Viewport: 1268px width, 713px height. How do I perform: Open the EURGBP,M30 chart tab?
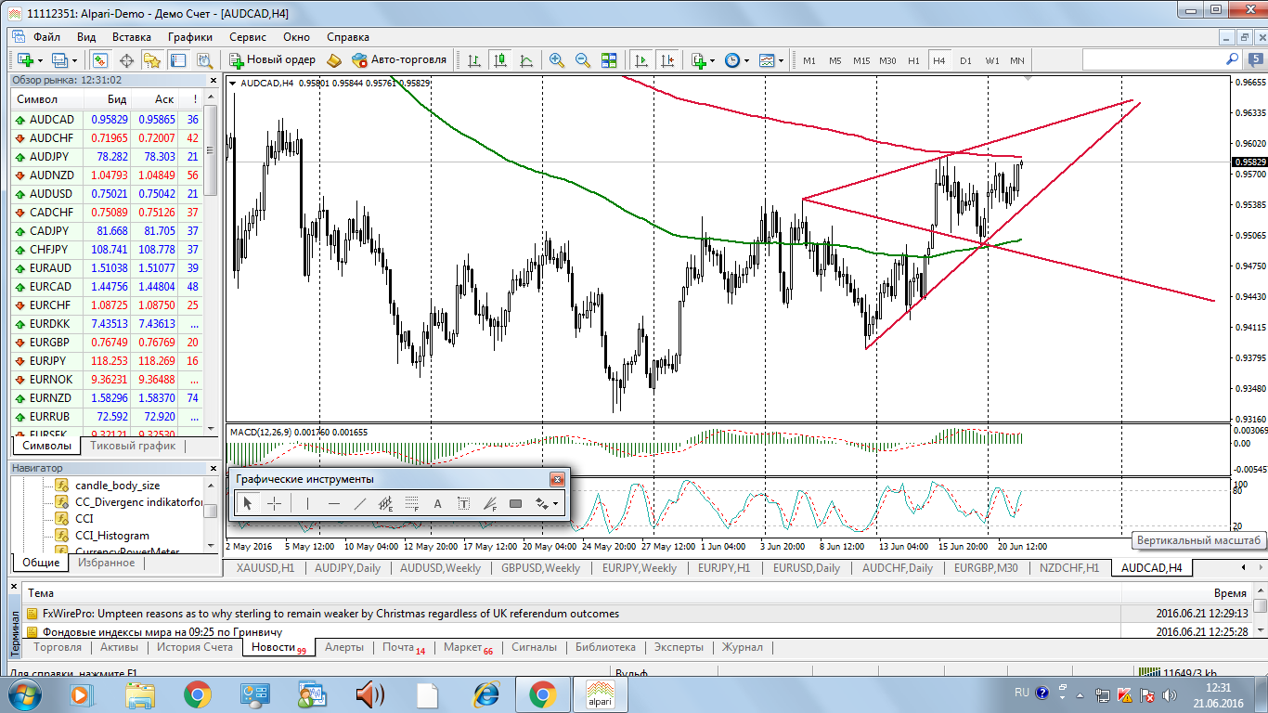(987, 567)
